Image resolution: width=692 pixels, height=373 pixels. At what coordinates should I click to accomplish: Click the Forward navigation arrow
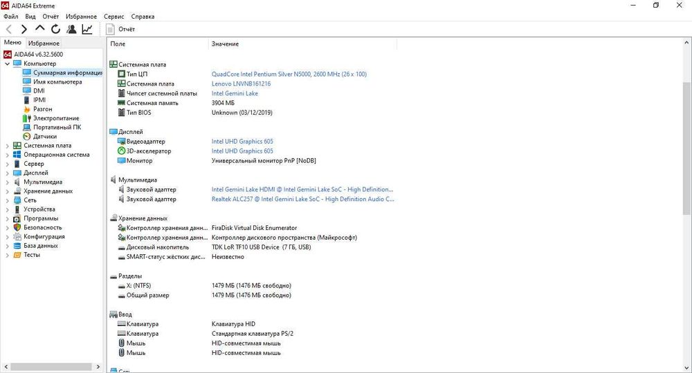(x=24, y=30)
